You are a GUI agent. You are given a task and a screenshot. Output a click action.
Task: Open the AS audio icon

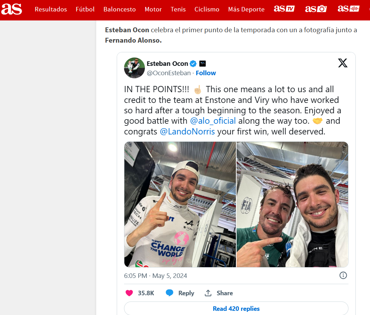348,8
